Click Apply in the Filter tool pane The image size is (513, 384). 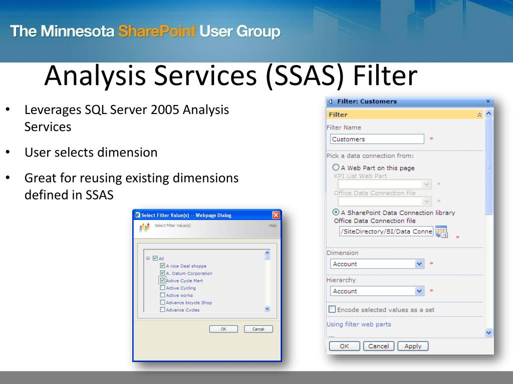click(x=413, y=346)
